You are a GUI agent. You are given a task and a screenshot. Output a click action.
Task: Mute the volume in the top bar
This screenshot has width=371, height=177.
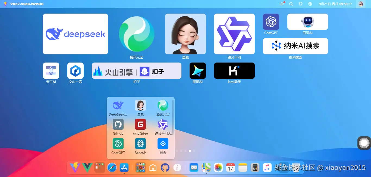click(282, 4)
